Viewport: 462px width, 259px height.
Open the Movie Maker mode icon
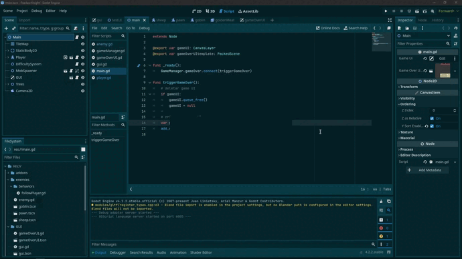(433, 11)
